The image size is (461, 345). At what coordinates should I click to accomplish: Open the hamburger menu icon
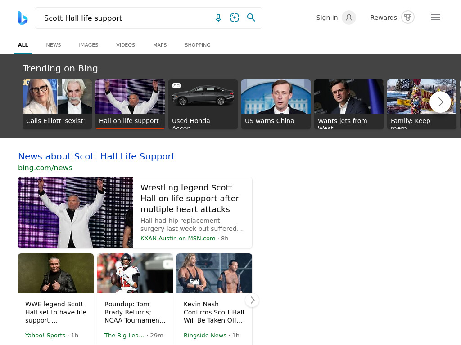click(436, 18)
